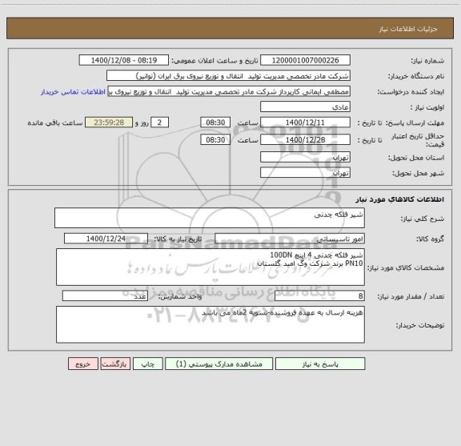
Task: Click the label حداقل تاریخ اعتبار قیمت
Action: coord(418,140)
